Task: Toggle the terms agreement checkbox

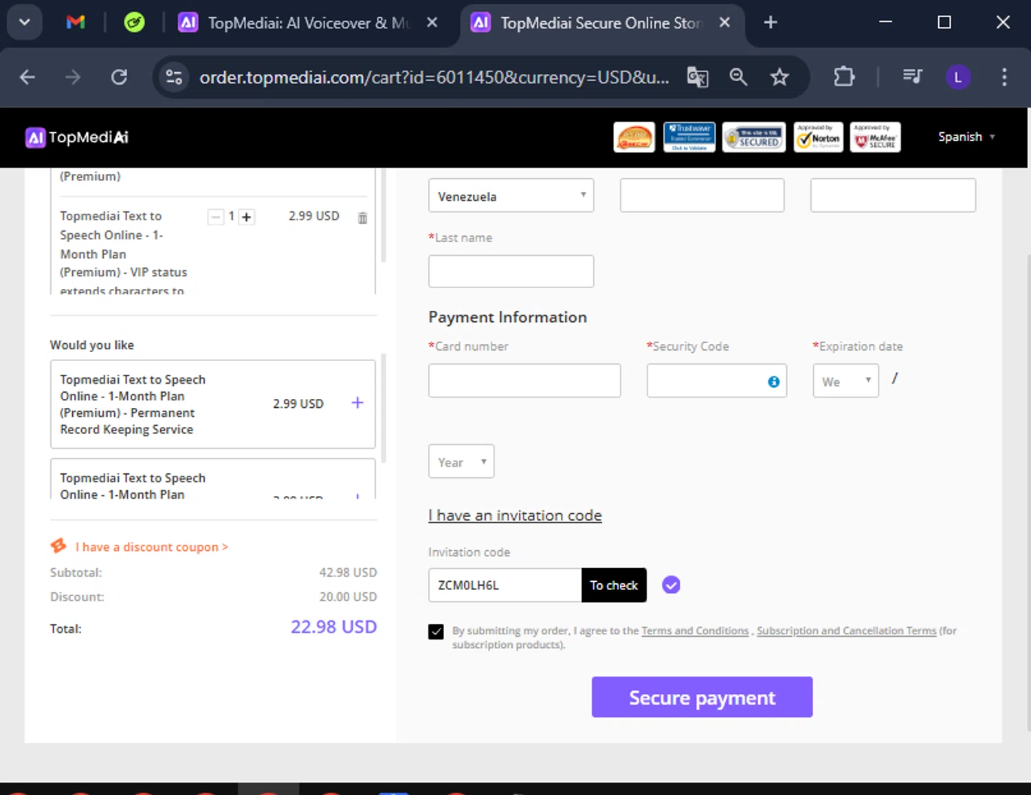Action: click(x=436, y=631)
